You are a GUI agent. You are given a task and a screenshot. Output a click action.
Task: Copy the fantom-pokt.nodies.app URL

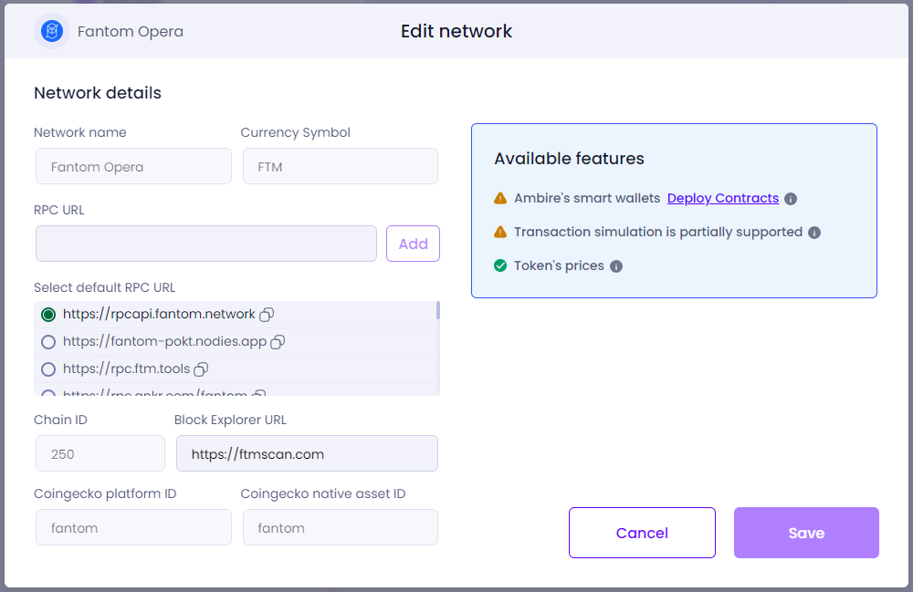pos(278,342)
